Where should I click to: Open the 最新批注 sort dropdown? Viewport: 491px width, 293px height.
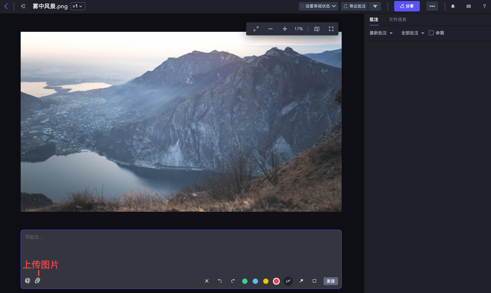[381, 33]
